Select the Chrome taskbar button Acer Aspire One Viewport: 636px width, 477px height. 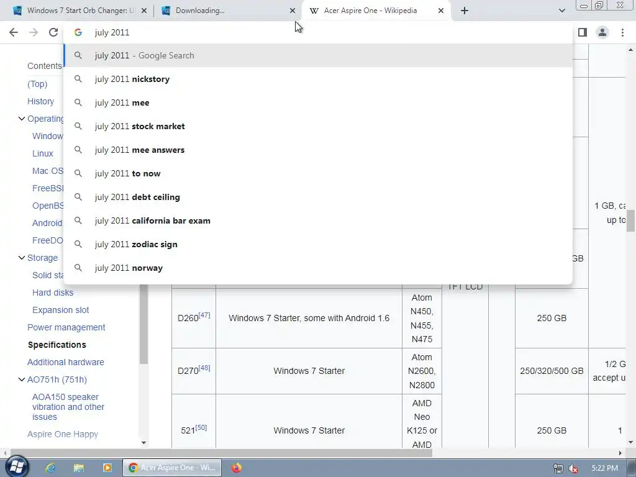click(172, 468)
